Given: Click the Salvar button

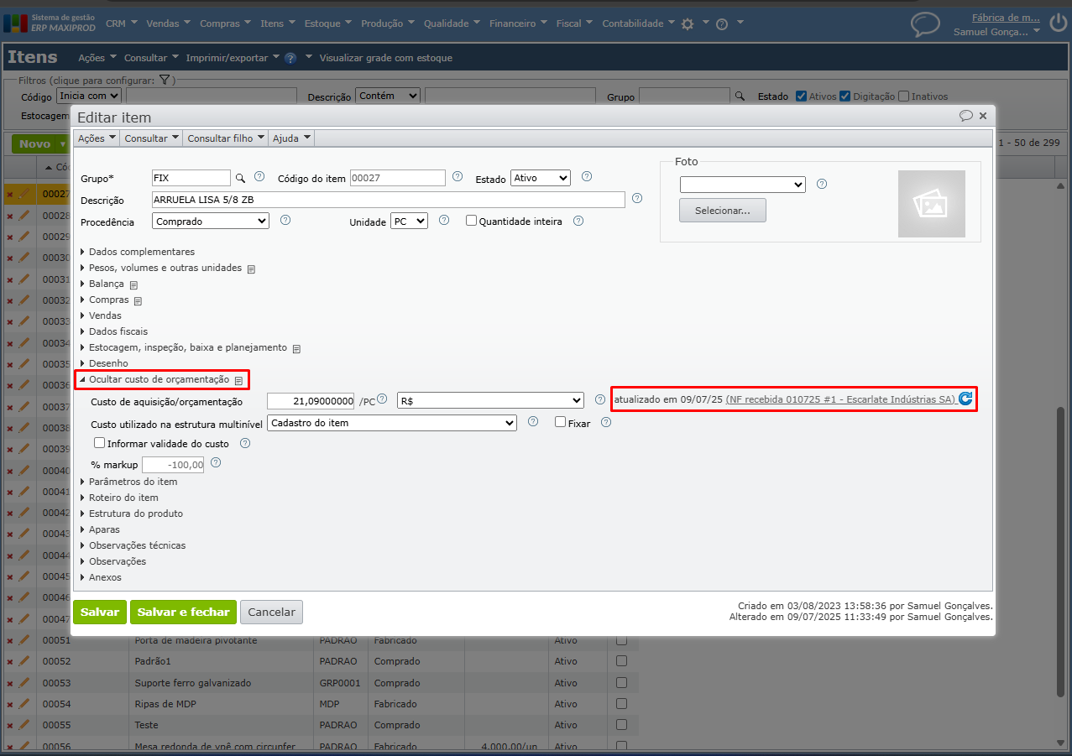Looking at the screenshot, I should [100, 612].
